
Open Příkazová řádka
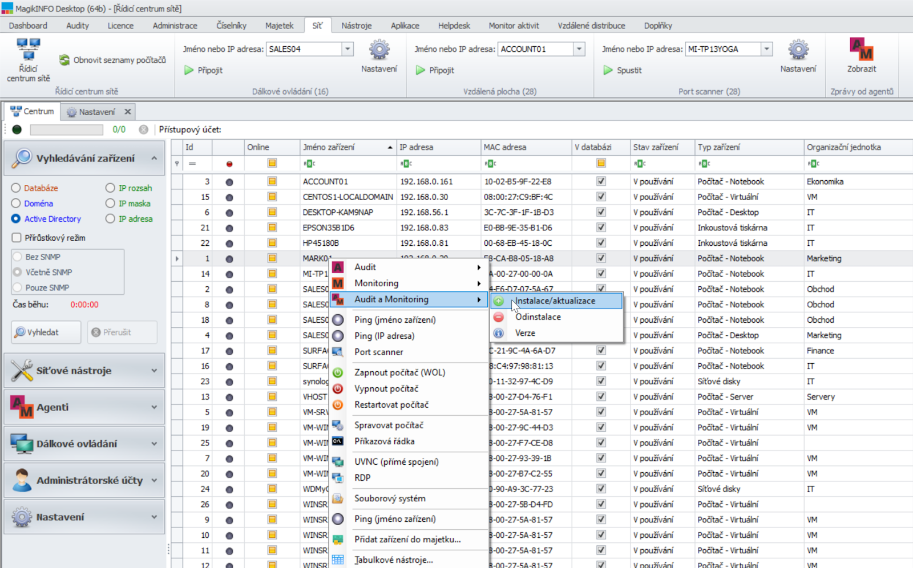[x=409, y=441]
